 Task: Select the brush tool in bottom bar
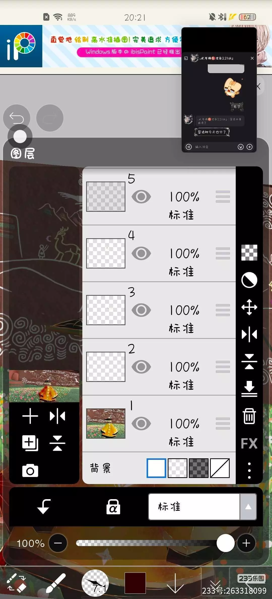point(56,583)
